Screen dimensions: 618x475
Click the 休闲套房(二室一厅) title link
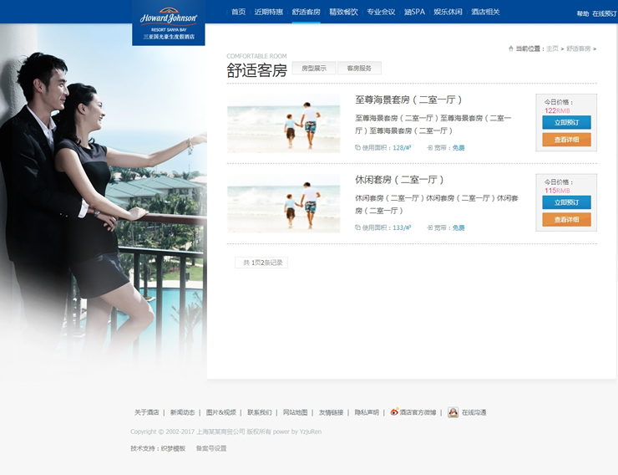(x=399, y=180)
